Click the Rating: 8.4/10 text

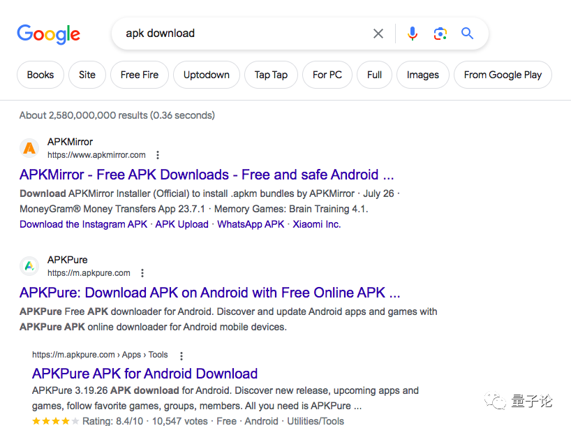click(x=113, y=421)
